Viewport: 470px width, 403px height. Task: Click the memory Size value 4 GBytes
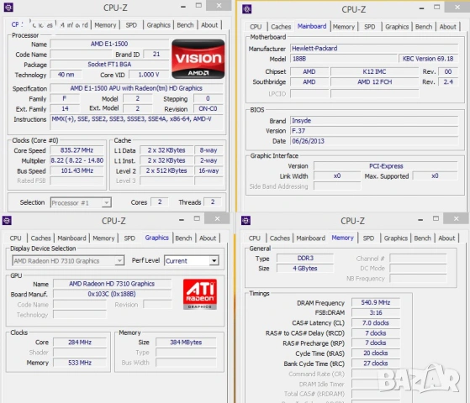point(305,269)
